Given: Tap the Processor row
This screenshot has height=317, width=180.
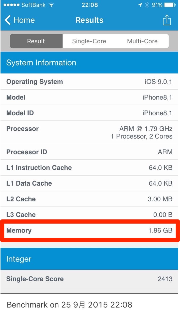Looking at the screenshot, I should (90, 132).
